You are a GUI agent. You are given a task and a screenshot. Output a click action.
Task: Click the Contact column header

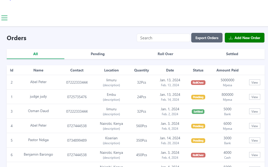point(77,70)
